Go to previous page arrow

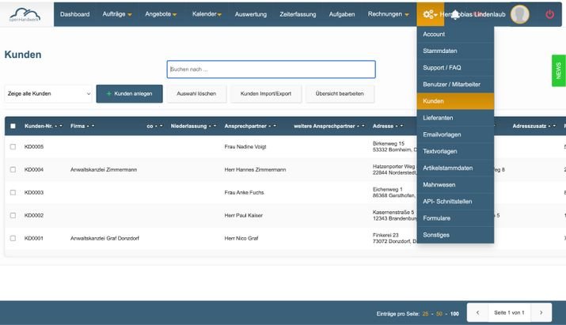coord(477,312)
